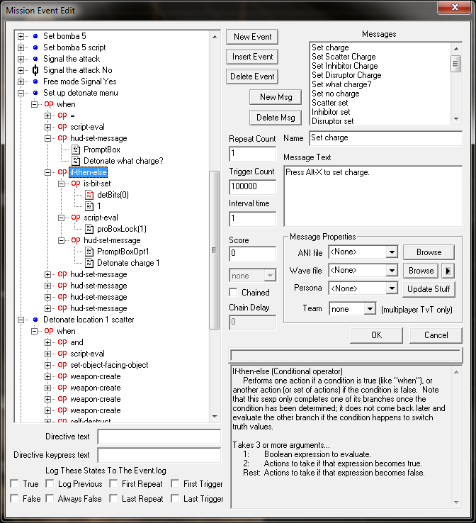The width and height of the screenshot is (476, 523).
Task: Browse for an ANI file
Action: click(429, 252)
